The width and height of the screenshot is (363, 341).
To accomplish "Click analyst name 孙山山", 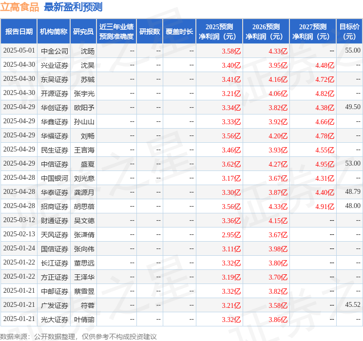I will [84, 122].
